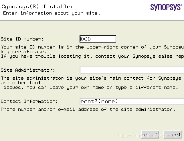Click the "and other tool" text line

[x=21, y=83]
